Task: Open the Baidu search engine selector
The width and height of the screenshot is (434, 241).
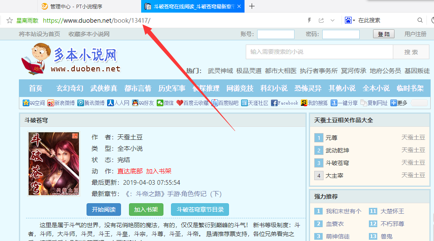Action: click(350, 20)
